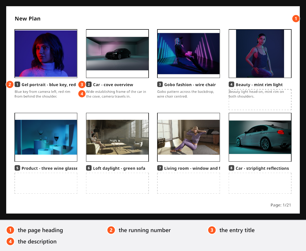Open the car in cove overview thumbnail

(x=117, y=54)
